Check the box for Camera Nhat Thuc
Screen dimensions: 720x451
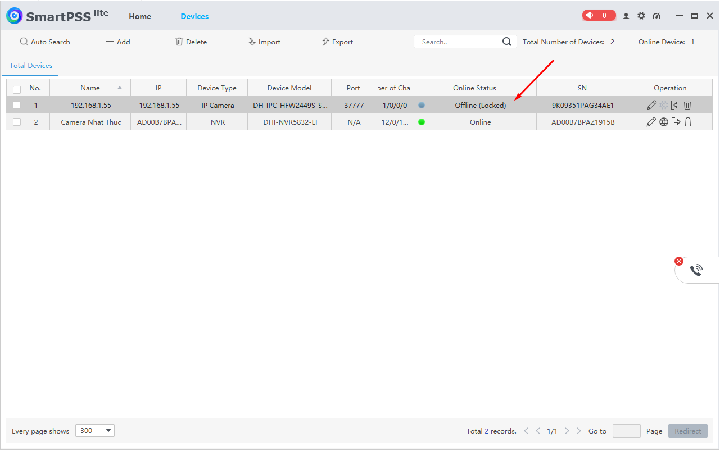(17, 122)
